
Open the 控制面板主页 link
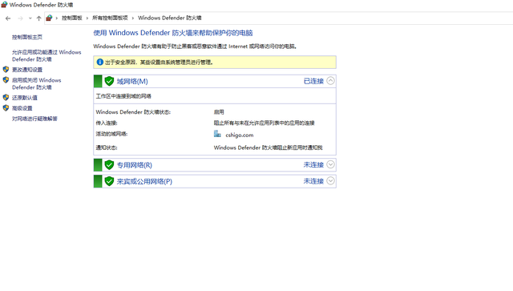(x=27, y=37)
